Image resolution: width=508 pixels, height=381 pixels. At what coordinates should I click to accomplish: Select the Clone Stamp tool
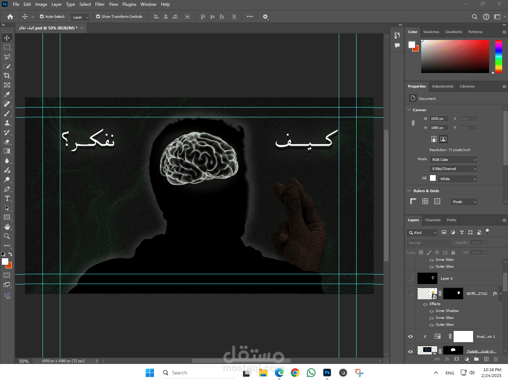click(7, 123)
